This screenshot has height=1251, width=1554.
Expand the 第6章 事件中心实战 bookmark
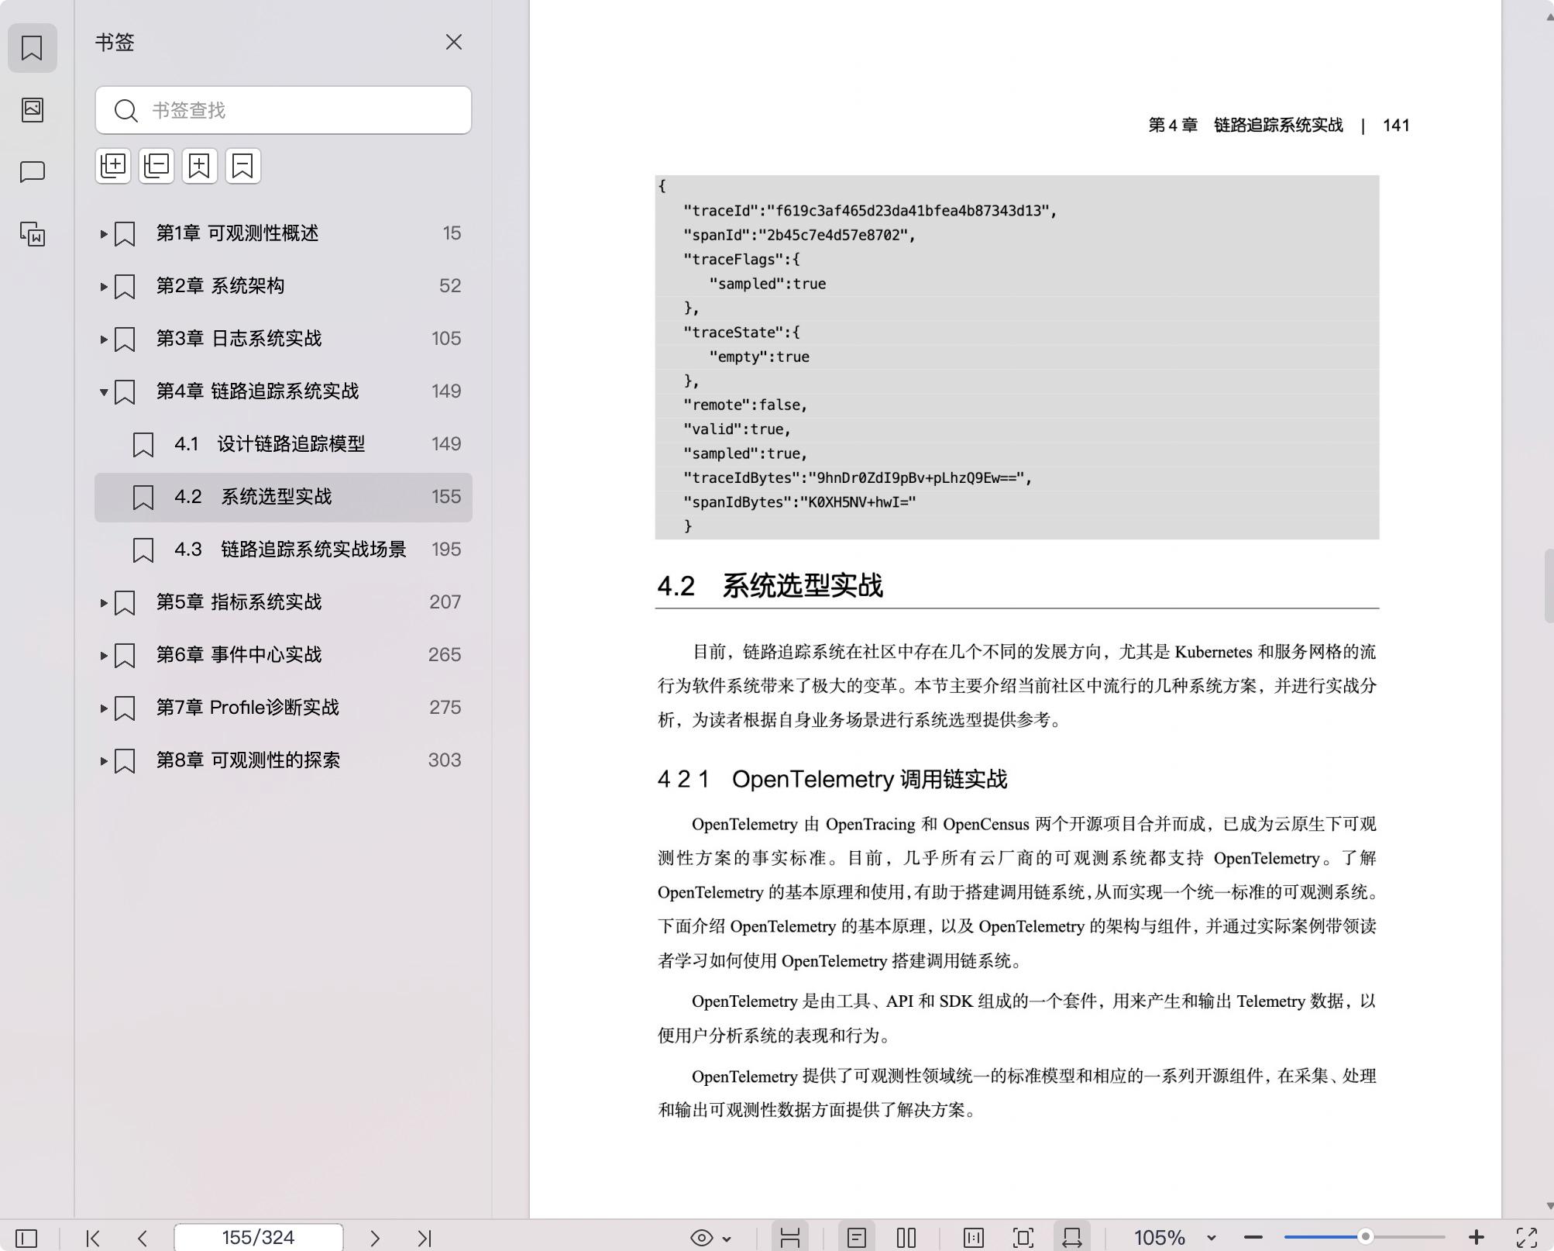[103, 655]
